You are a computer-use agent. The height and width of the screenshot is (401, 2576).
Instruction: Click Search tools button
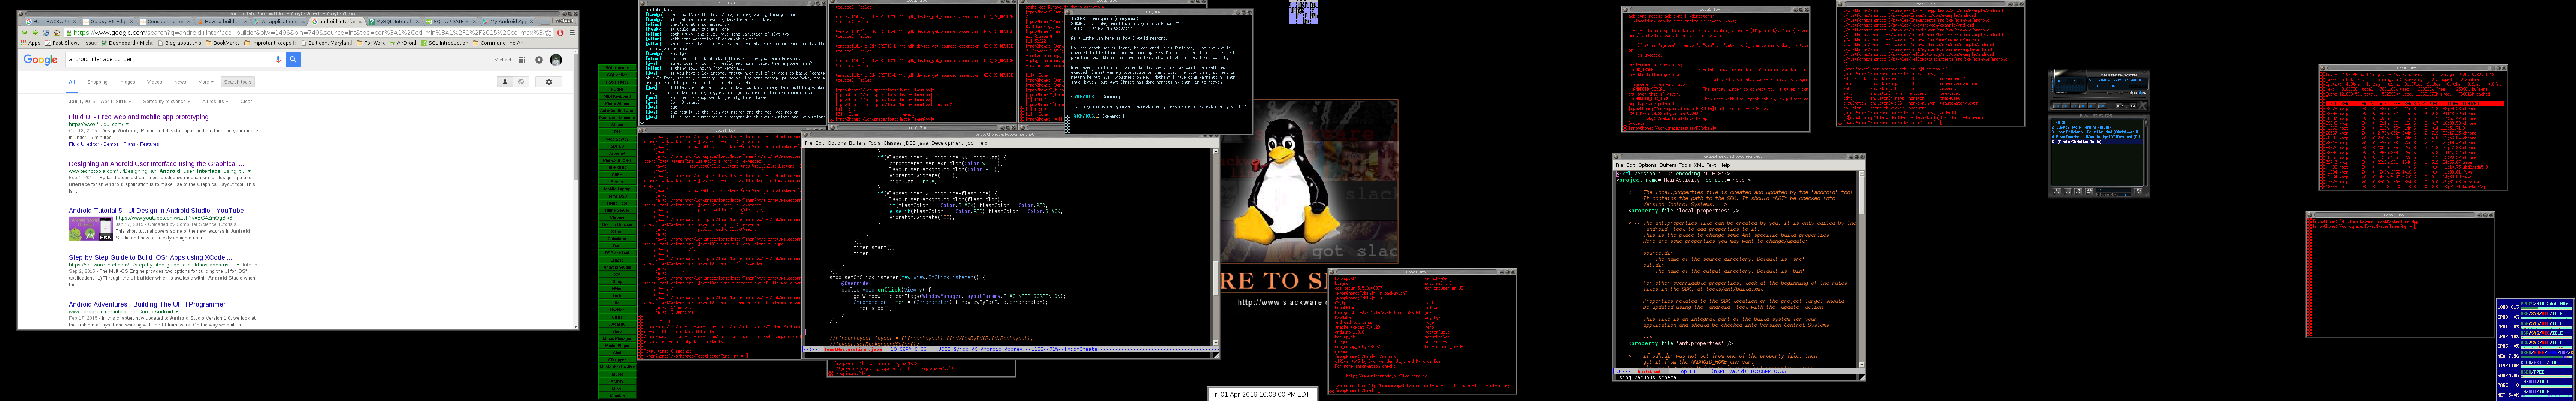click(238, 82)
